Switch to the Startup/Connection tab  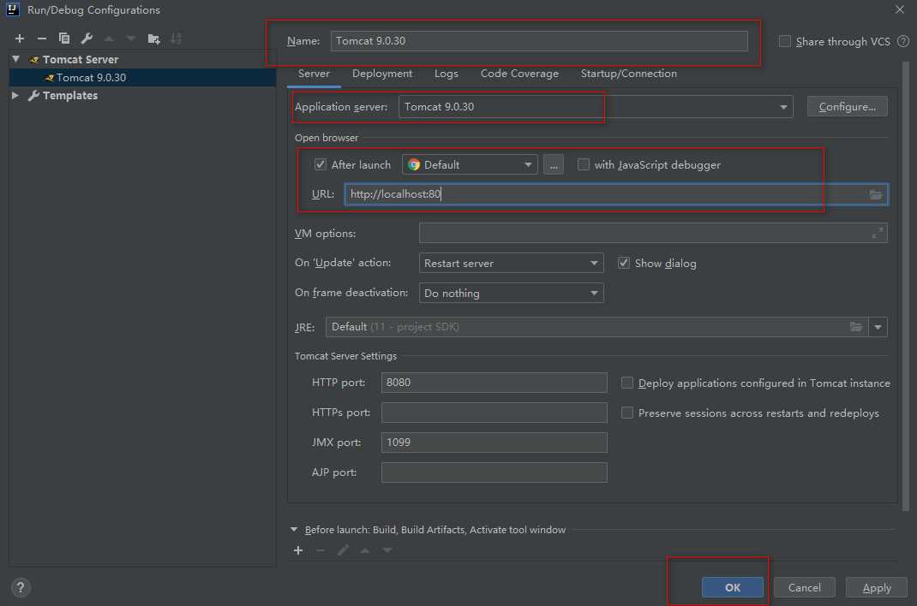tap(629, 74)
